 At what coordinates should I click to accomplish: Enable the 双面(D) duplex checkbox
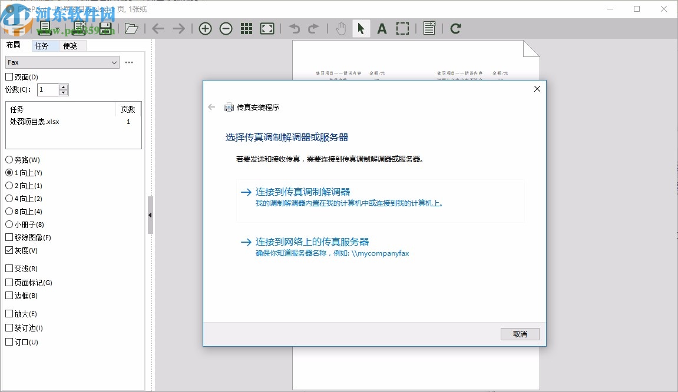(x=9, y=76)
